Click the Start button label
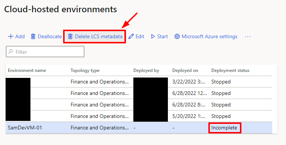 pyautogui.click(x=163, y=36)
